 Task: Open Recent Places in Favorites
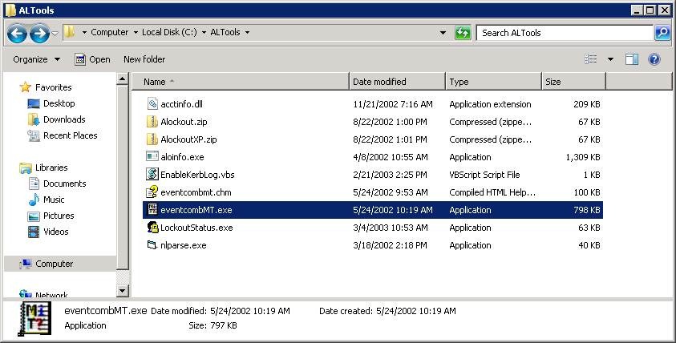point(71,135)
